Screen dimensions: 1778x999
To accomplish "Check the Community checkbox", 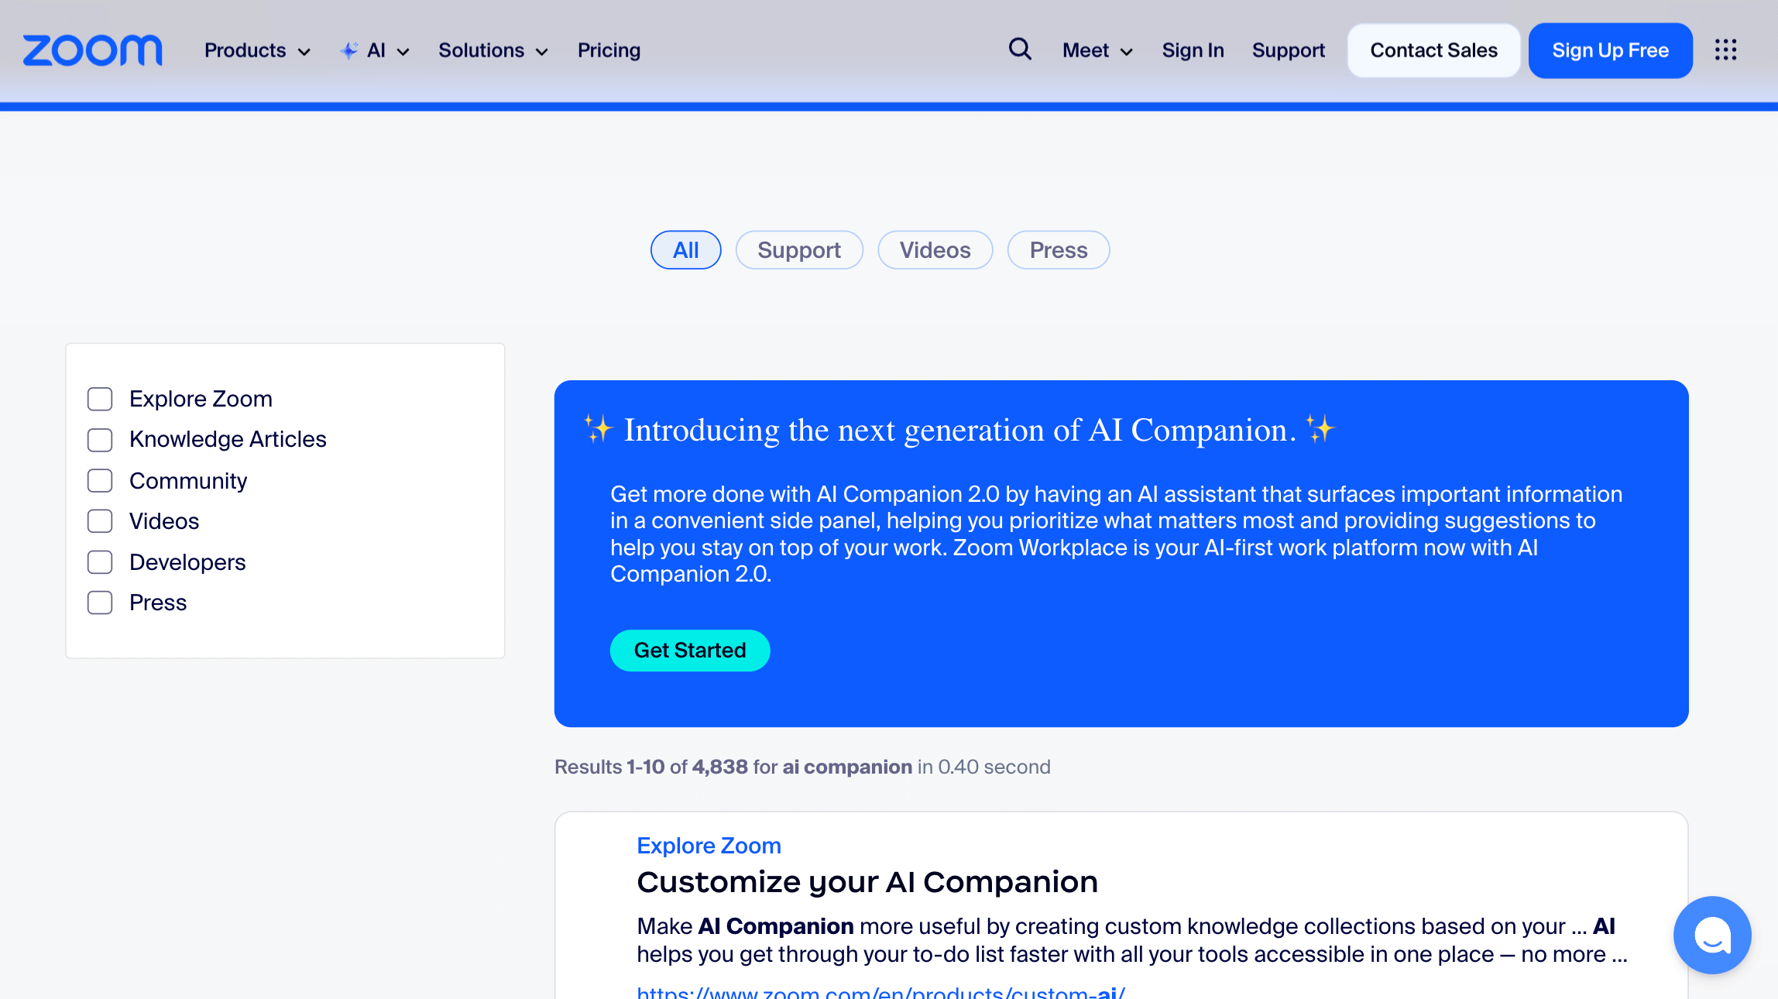I will (100, 480).
